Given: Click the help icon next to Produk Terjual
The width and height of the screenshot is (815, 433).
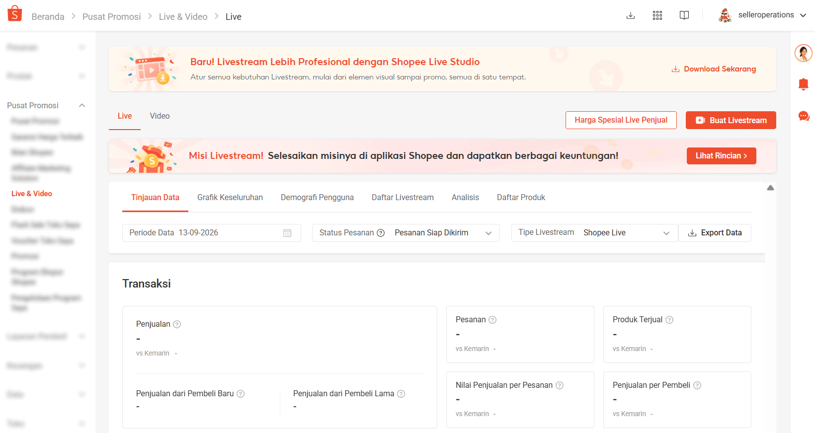Looking at the screenshot, I should [669, 320].
